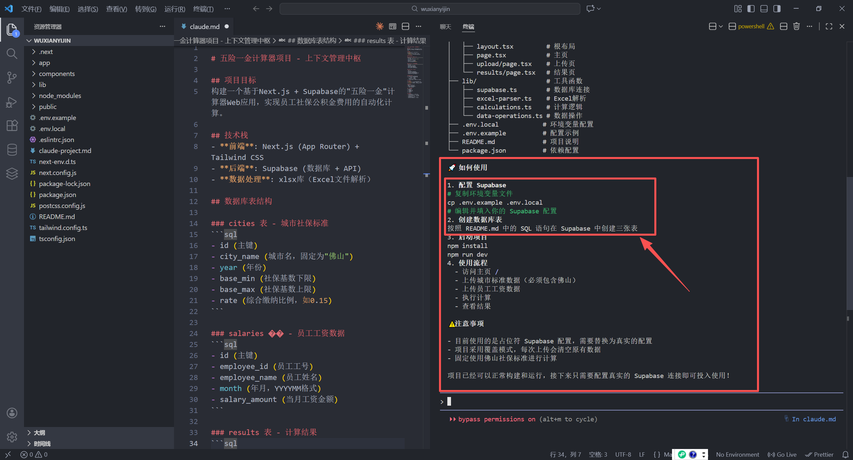
Task: Click Go Live in status bar
Action: 782,454
